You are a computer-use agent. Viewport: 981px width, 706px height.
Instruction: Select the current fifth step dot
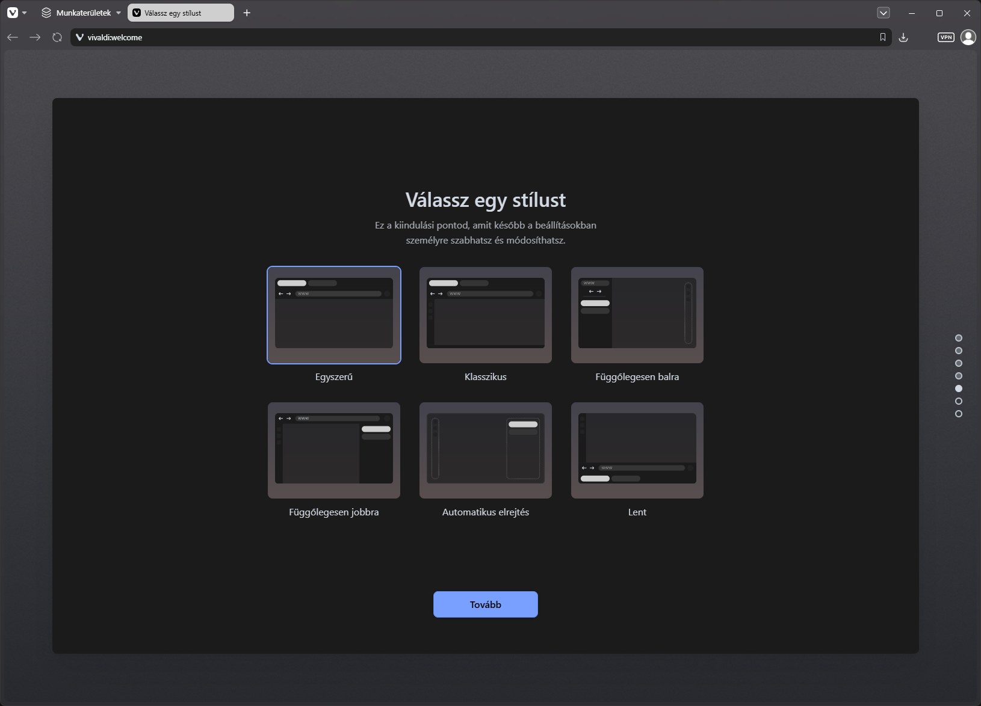click(x=959, y=388)
